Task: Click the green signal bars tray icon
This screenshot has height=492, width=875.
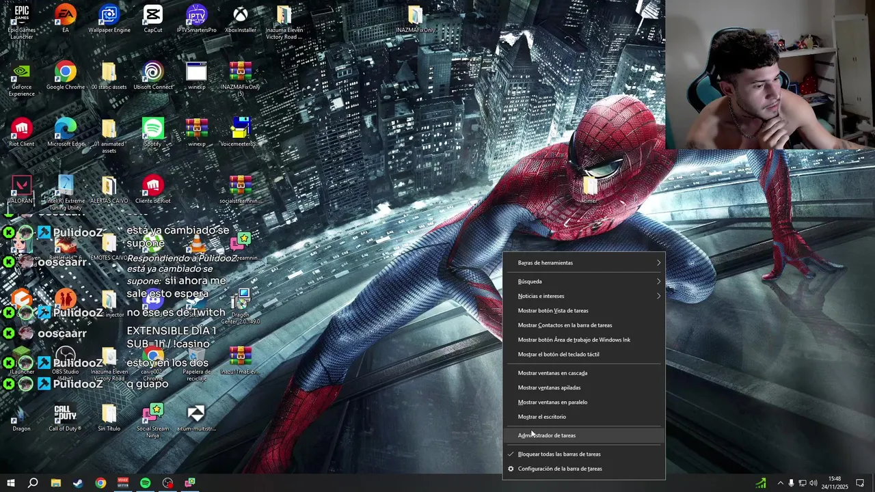Action: (x=761, y=483)
